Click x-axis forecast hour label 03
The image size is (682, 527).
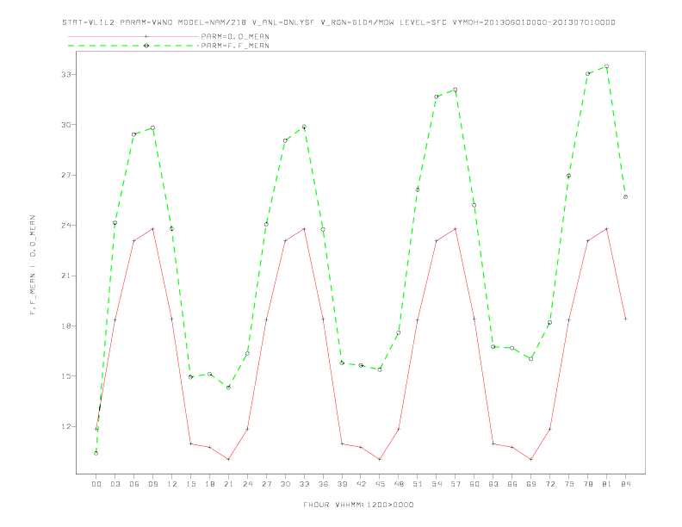[115, 484]
